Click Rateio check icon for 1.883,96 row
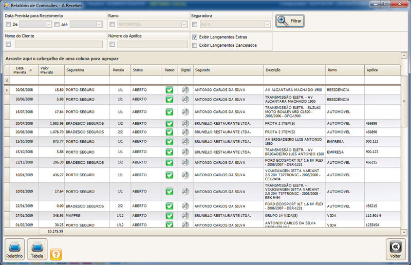Viewport: 411px width, 265px height. (170, 123)
